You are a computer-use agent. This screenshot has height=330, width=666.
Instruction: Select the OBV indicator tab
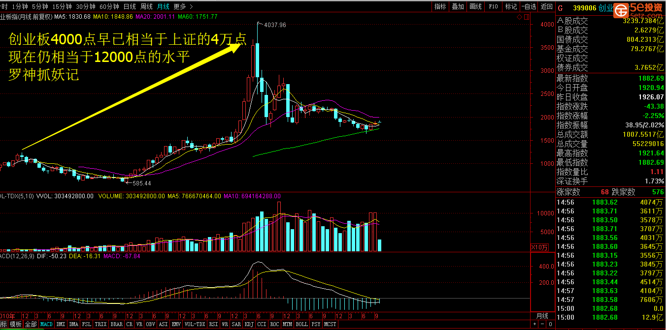pos(151,325)
